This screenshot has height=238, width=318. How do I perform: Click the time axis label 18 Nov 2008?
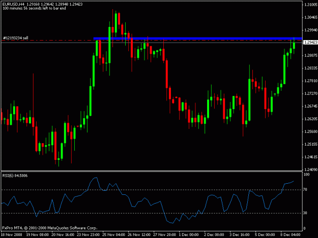click(12, 235)
